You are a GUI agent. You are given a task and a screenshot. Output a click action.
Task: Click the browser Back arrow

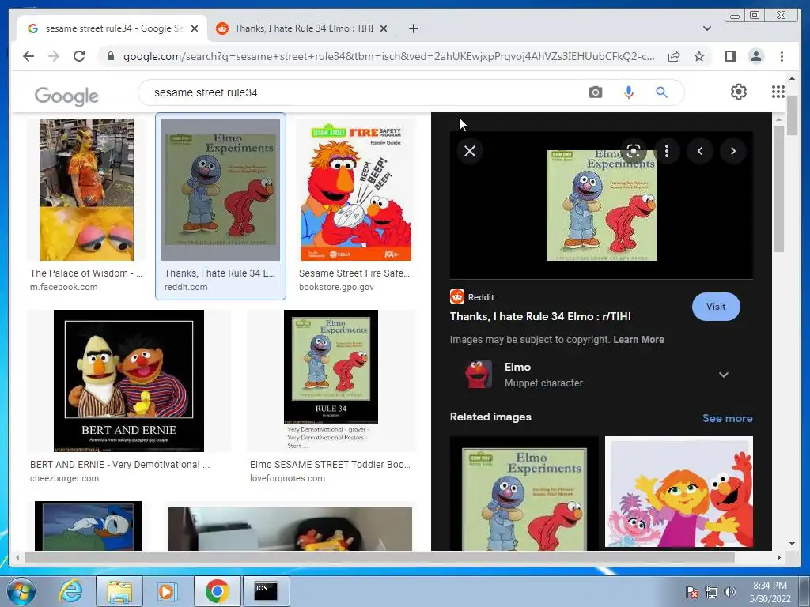point(28,56)
